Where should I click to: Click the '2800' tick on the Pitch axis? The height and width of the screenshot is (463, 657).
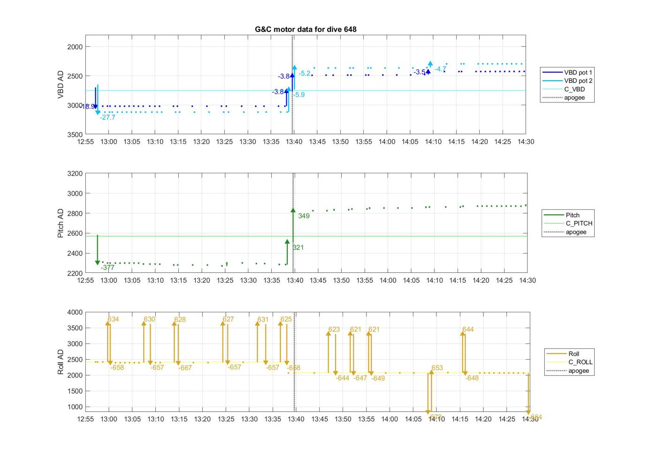pos(75,214)
